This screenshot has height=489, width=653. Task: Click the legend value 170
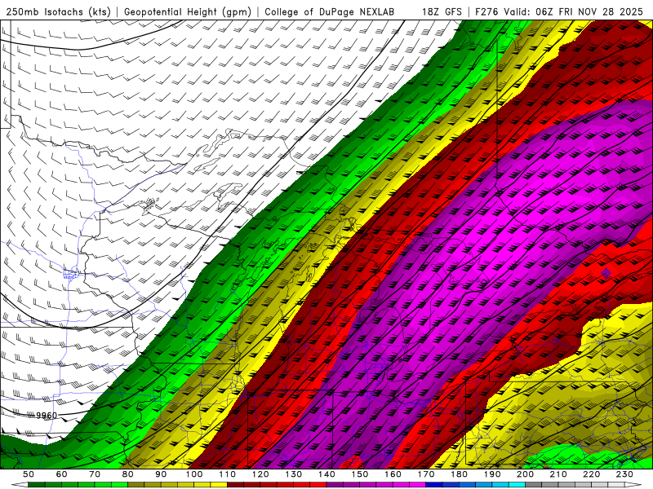point(426,474)
